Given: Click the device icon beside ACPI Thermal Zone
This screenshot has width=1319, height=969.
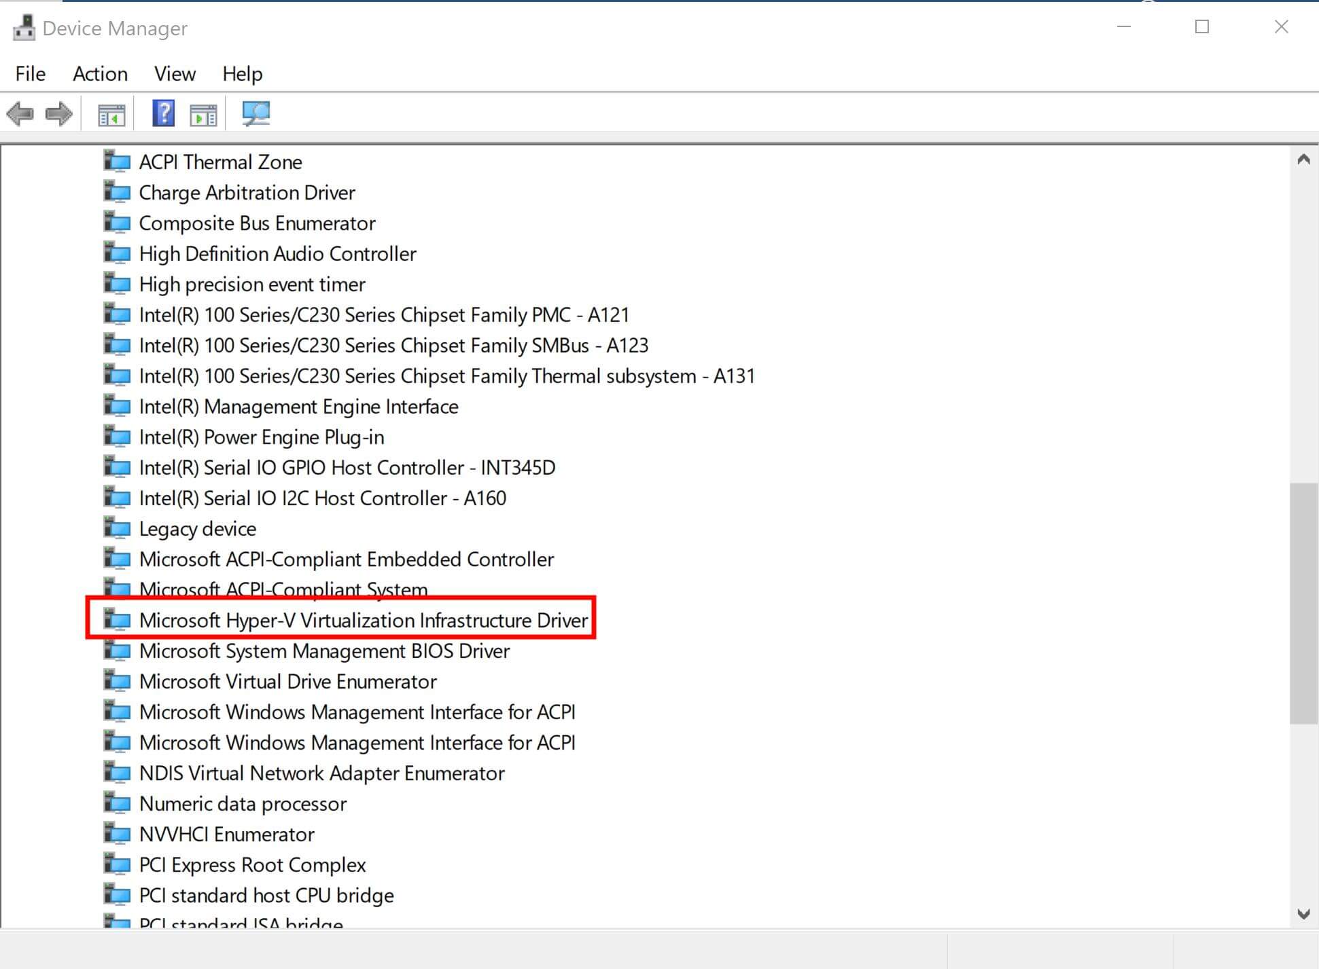Looking at the screenshot, I should tap(117, 161).
